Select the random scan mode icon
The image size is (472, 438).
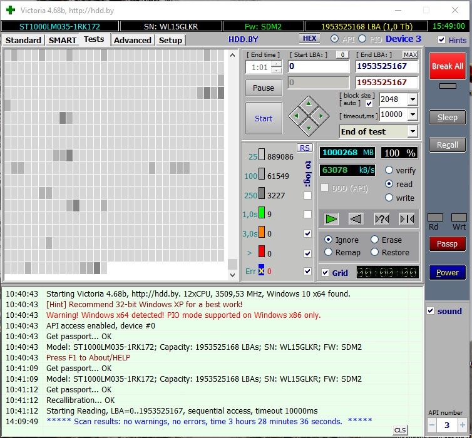pos(382,218)
